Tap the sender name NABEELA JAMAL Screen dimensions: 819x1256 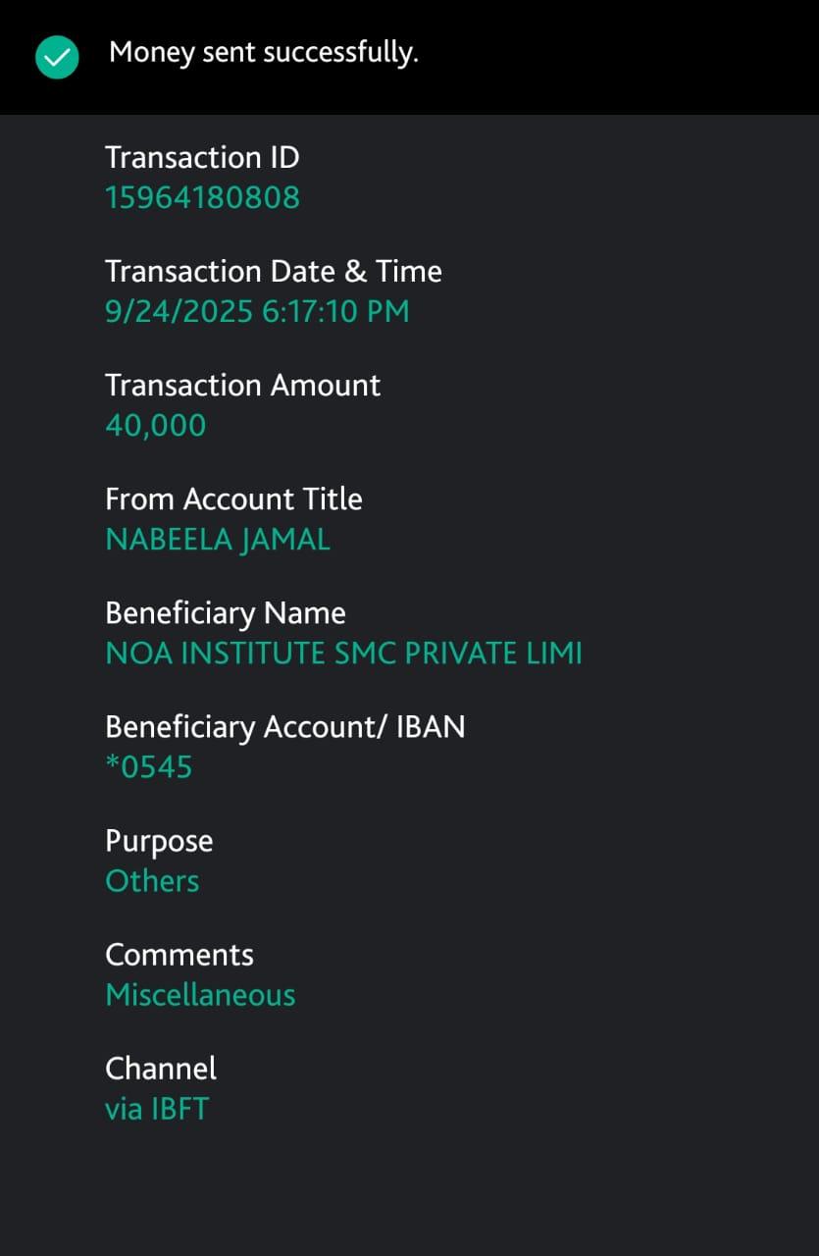[218, 540]
